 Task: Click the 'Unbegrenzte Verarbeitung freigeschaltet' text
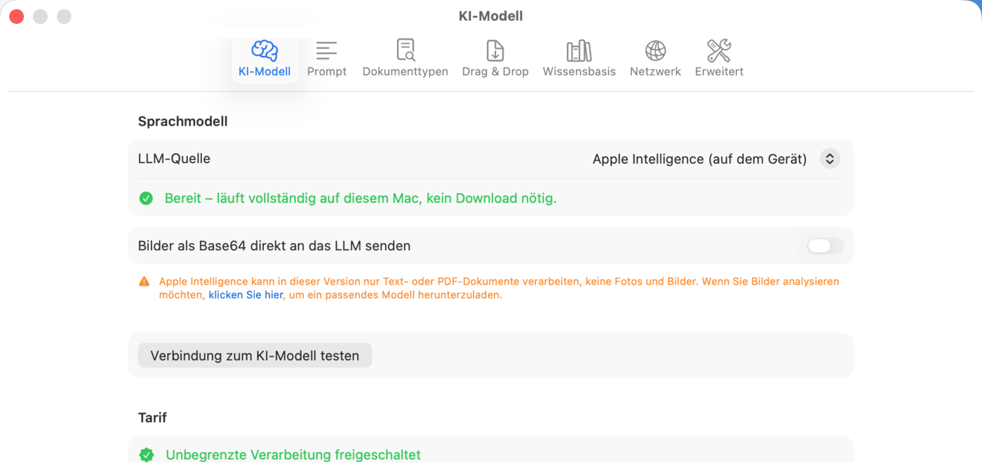click(293, 455)
